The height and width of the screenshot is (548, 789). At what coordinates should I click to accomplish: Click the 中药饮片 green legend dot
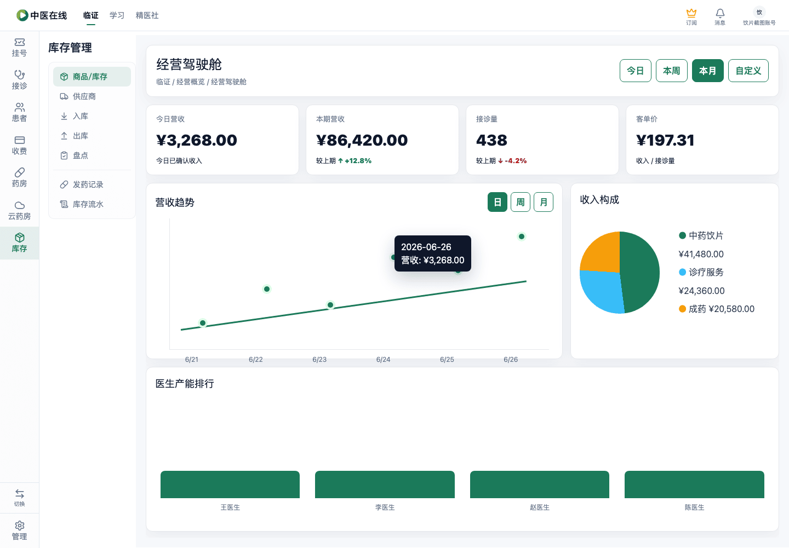point(683,235)
